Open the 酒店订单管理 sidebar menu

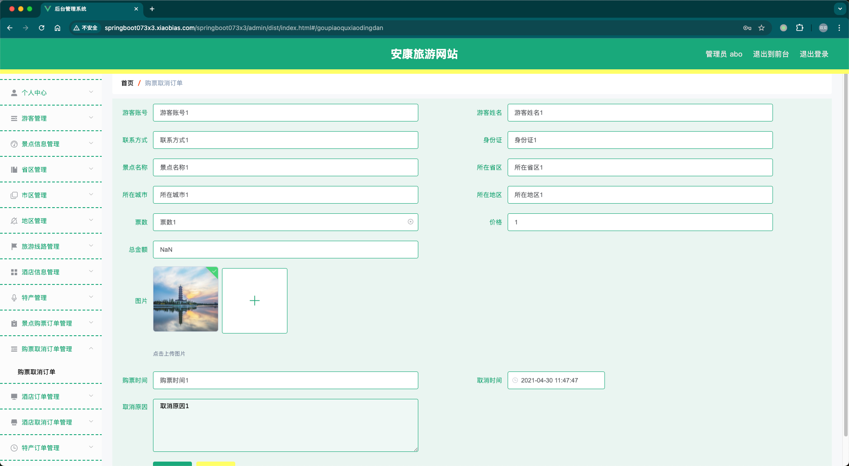point(51,397)
